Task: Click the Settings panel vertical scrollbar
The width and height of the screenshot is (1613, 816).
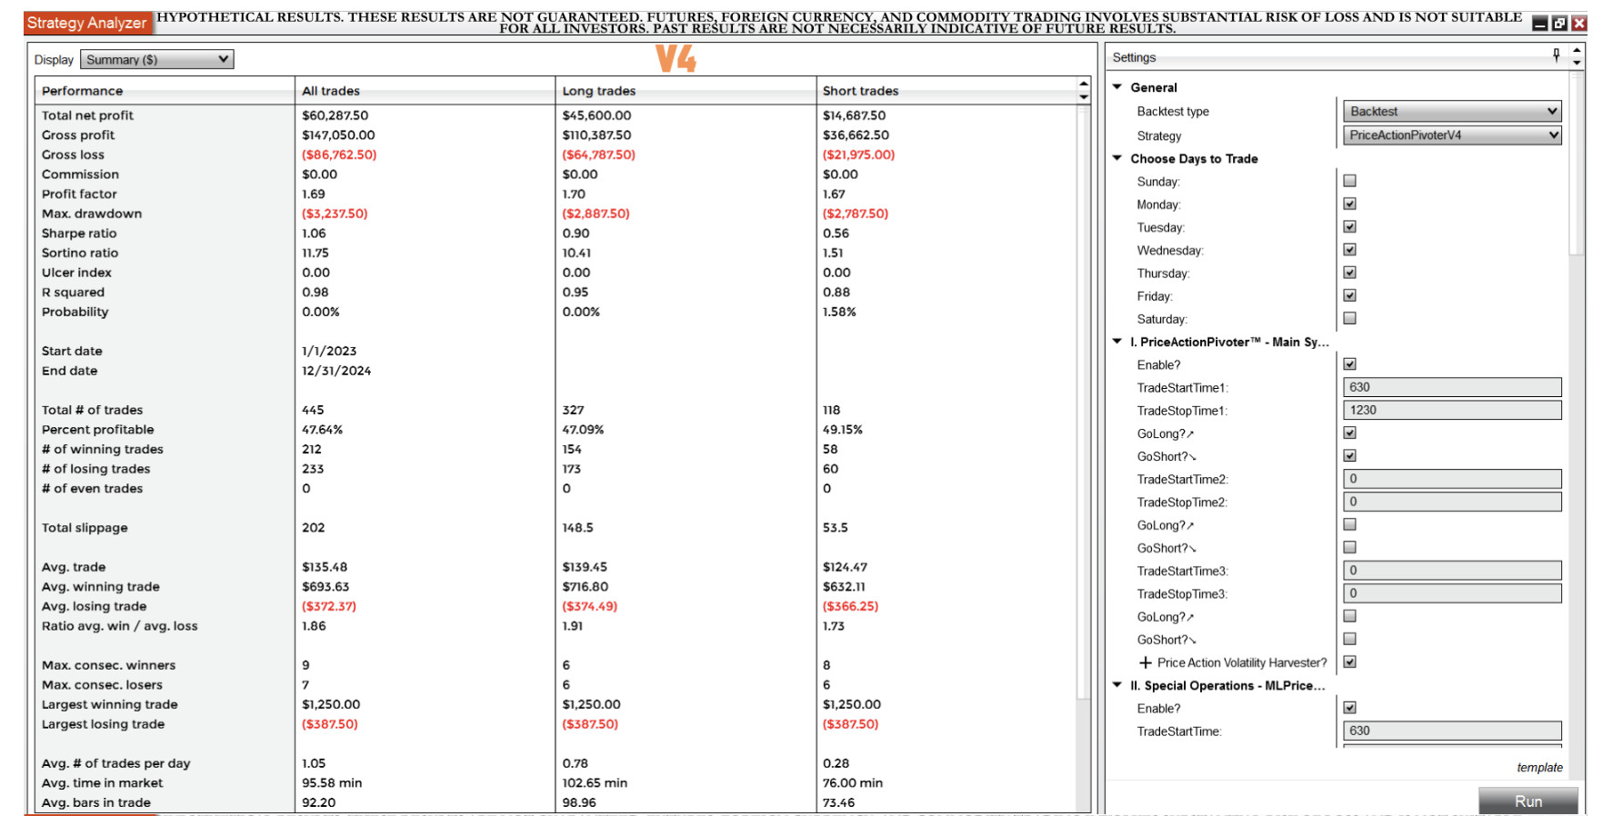Action: (x=1578, y=164)
